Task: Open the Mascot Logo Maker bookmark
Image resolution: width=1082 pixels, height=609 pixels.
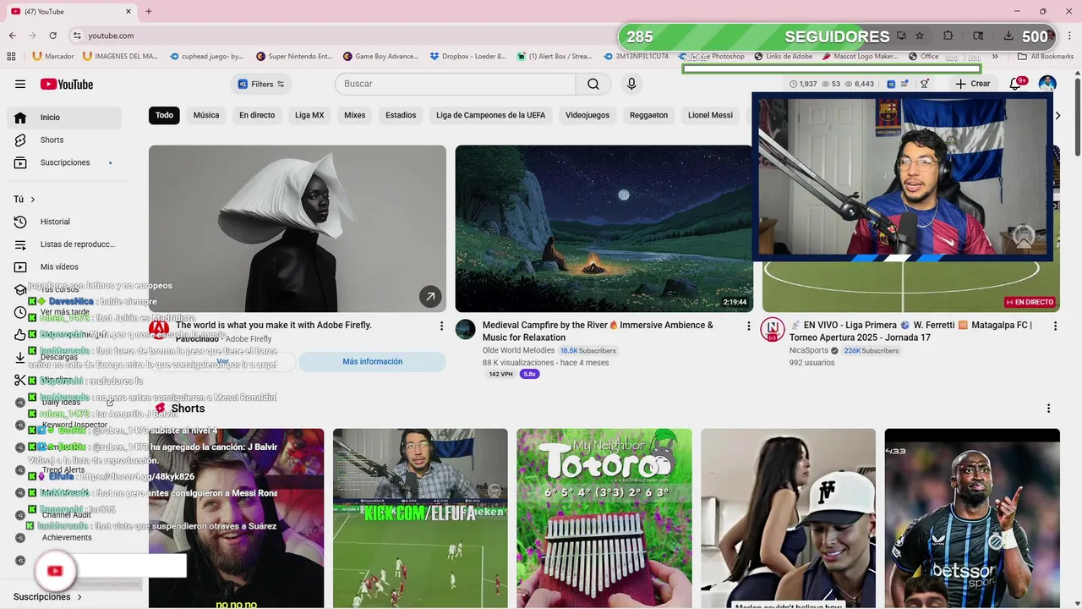Action: click(x=860, y=57)
